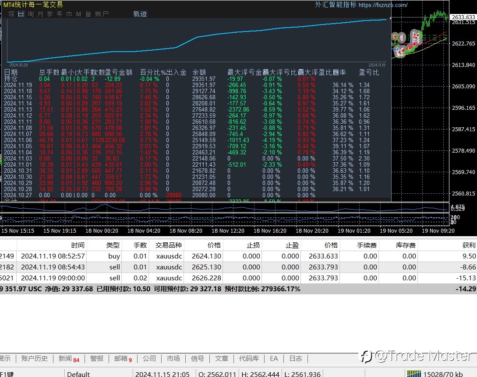This screenshot has height=377, width=477.
Task: Click the 2024.11.19 statistics row date
Action: (x=18, y=85)
